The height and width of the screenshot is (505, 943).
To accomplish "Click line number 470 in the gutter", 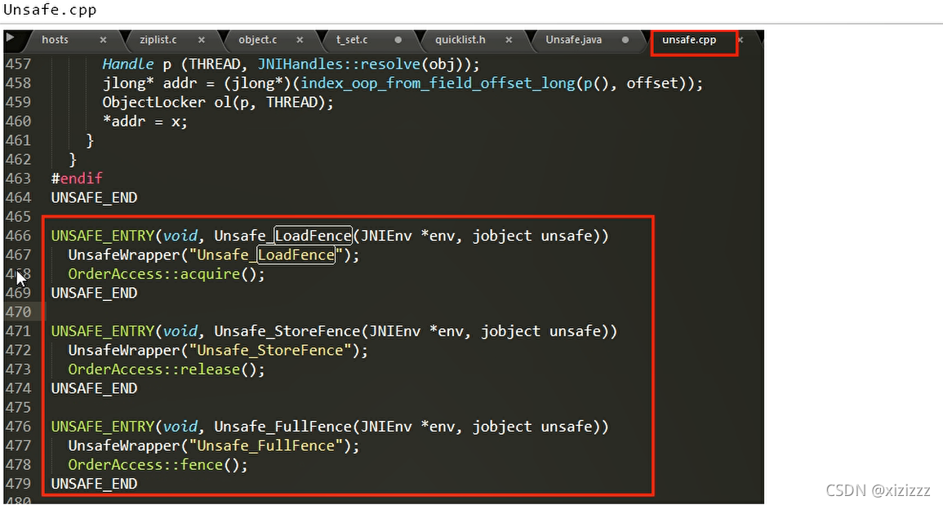I will coord(18,312).
